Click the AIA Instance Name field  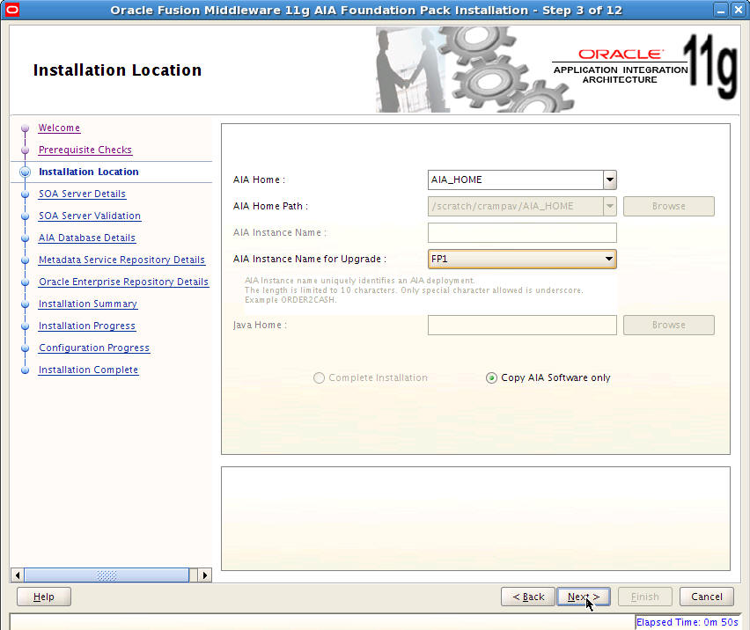click(x=522, y=233)
